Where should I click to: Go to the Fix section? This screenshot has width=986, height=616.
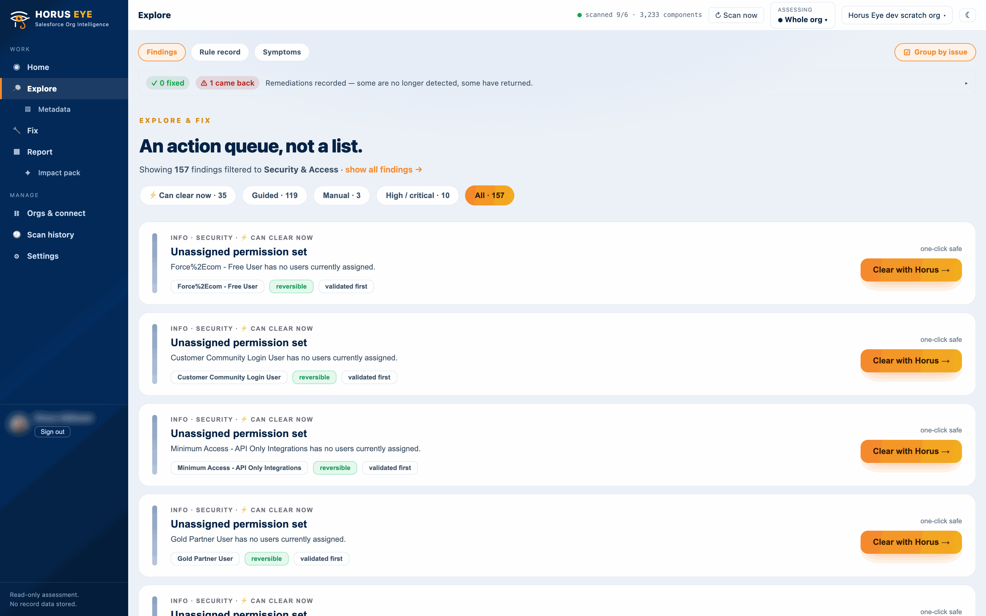(x=64, y=130)
